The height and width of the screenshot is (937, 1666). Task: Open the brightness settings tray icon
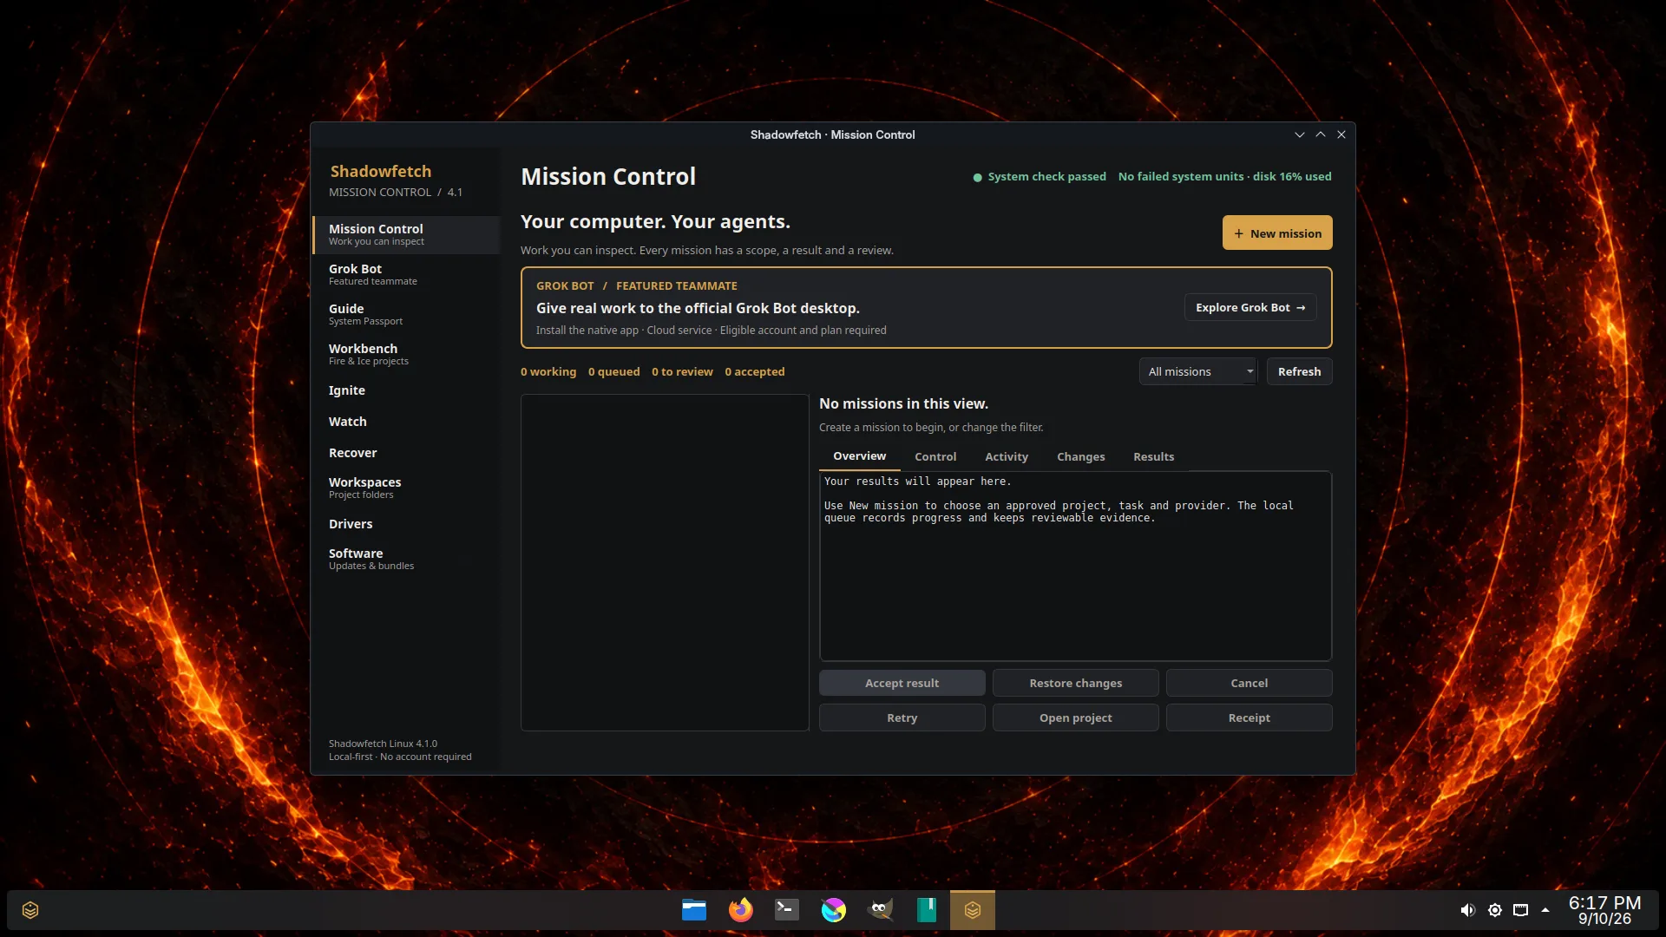[x=1495, y=910]
